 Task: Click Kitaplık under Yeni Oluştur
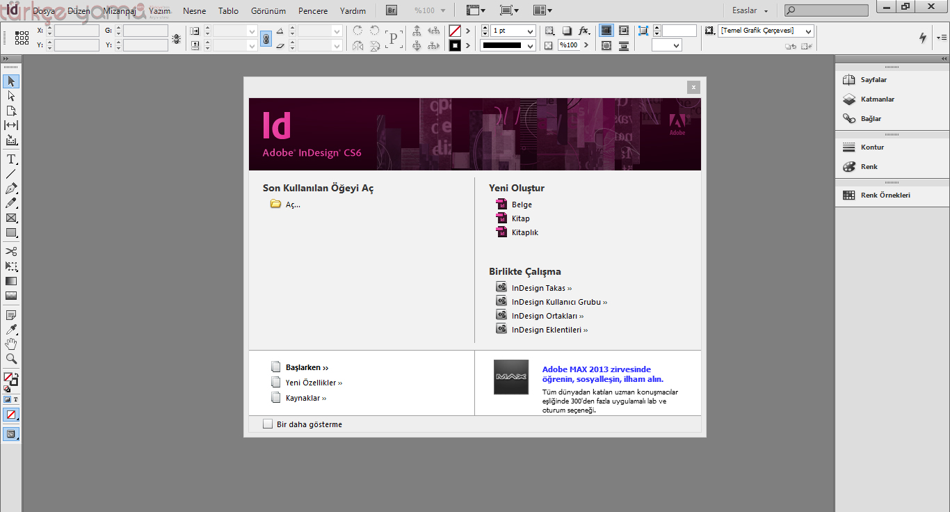[x=525, y=232]
